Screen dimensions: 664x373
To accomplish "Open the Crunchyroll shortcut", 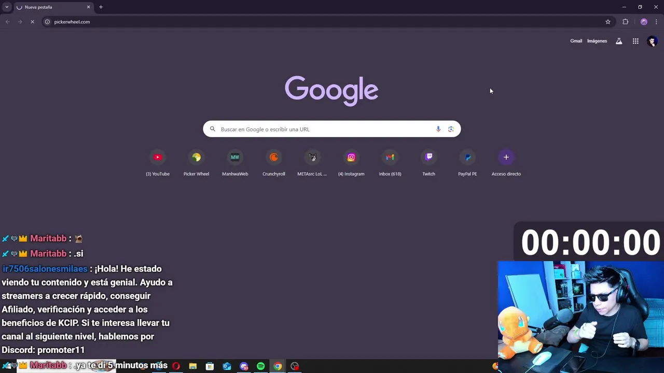I will coord(274,163).
